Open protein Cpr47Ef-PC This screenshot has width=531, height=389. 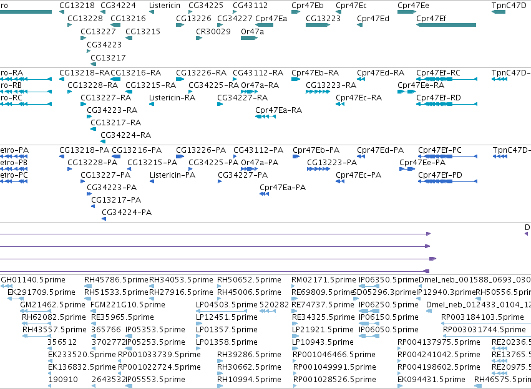439,150
